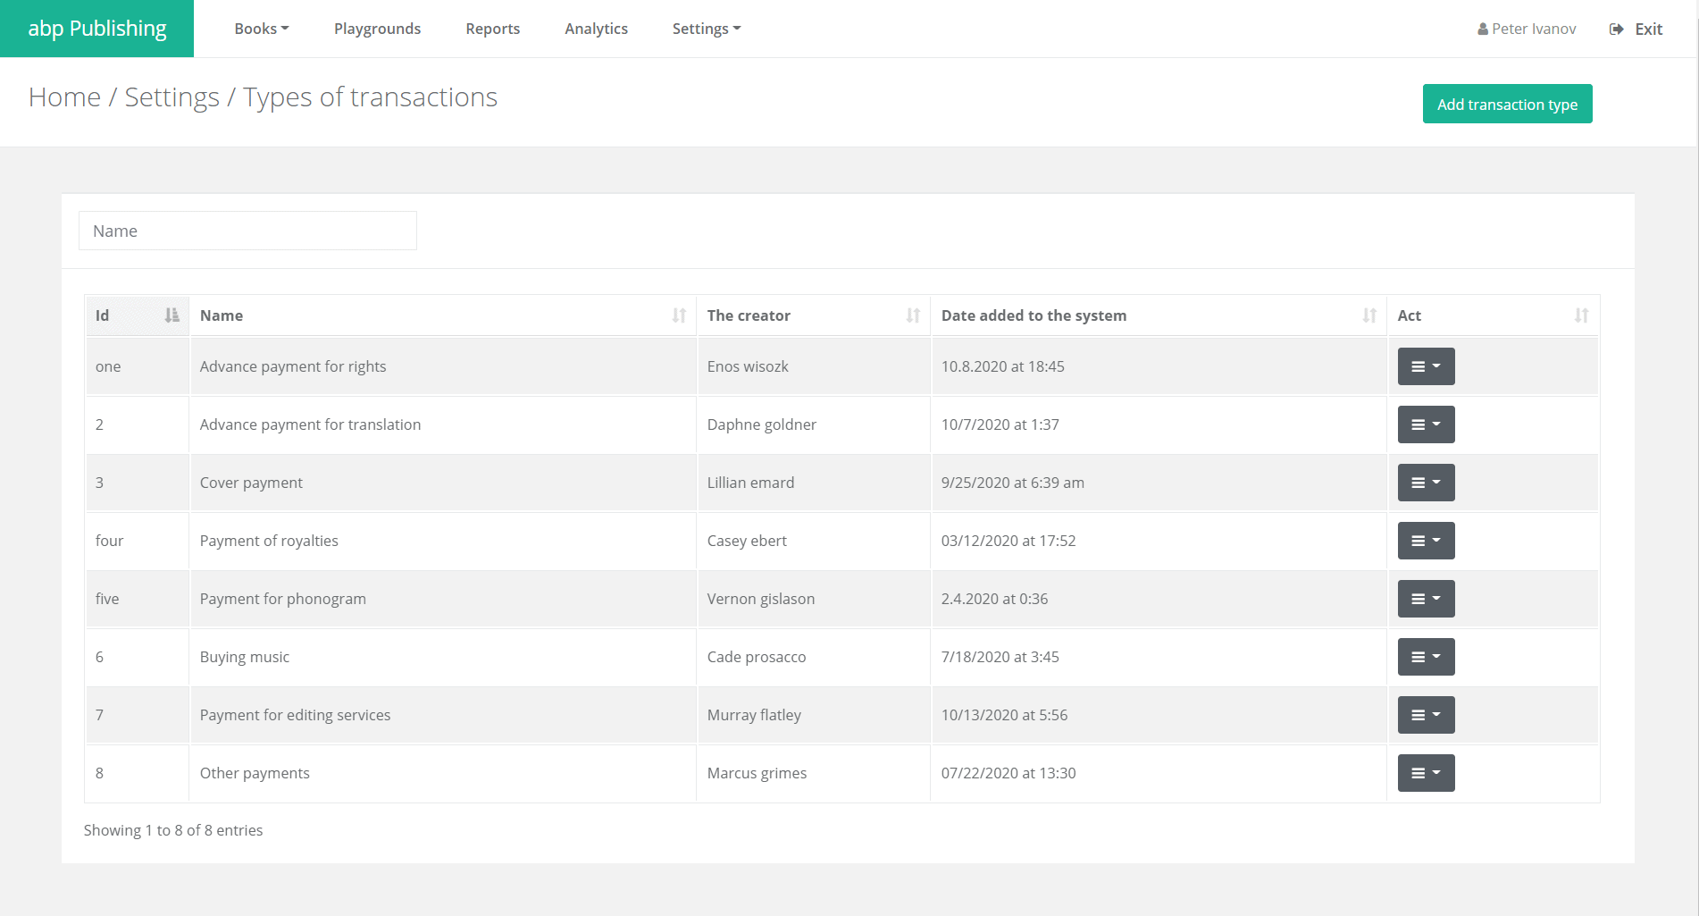This screenshot has height=916, width=1699.
Task: Open actions menu for Payment of royalties
Action: pyautogui.click(x=1426, y=541)
